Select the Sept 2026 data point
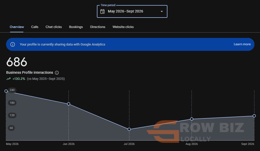 click(x=254, y=116)
